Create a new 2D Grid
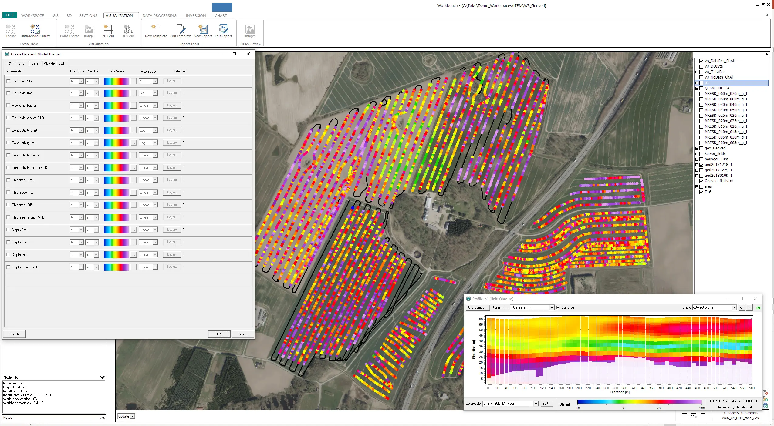 (108, 31)
